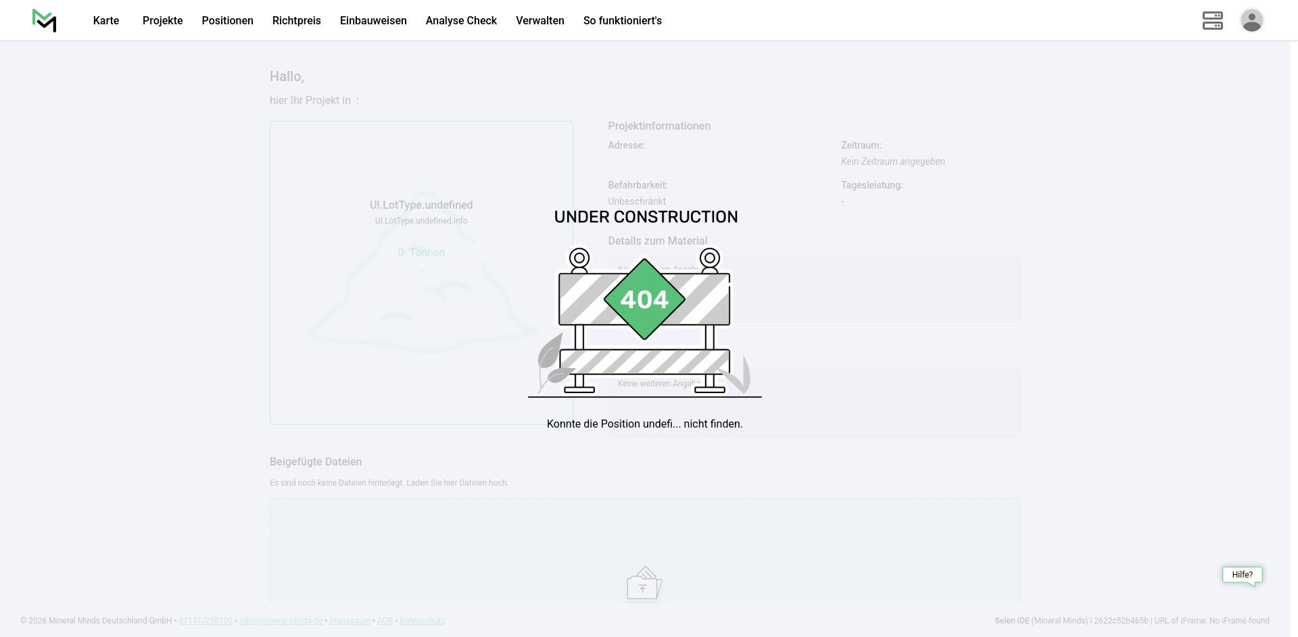
Task: Click the Mineral Minds logo
Action: pyautogui.click(x=44, y=20)
